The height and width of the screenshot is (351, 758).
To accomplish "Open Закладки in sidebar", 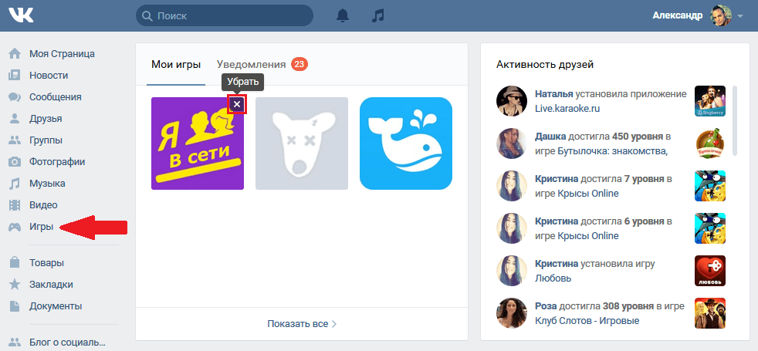I will tap(51, 285).
